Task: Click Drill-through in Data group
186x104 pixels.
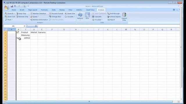Action: coord(114,14)
